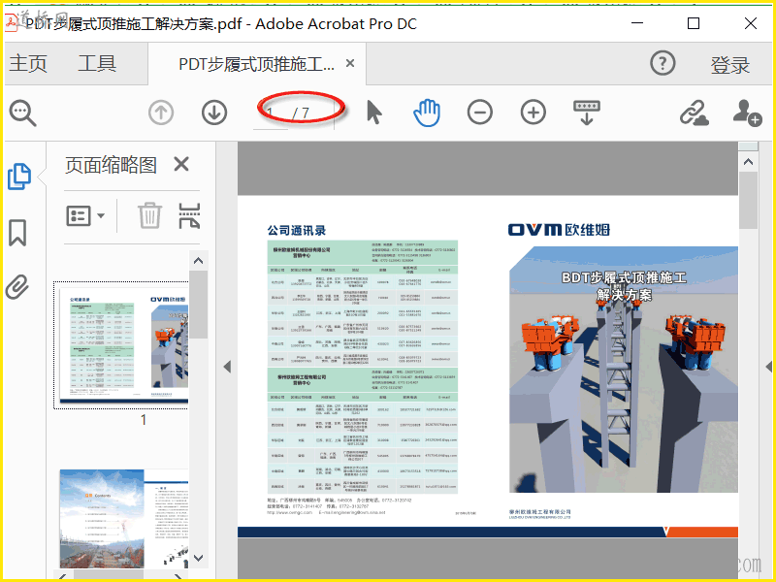Screen dimensions: 776x582
Task: Click the OVM 欧维姆 logo on page
Action: point(559,230)
